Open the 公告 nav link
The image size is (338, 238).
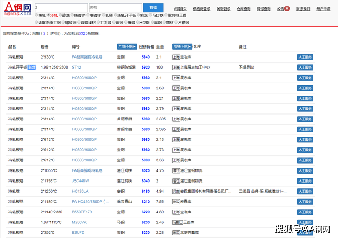point(280,9)
